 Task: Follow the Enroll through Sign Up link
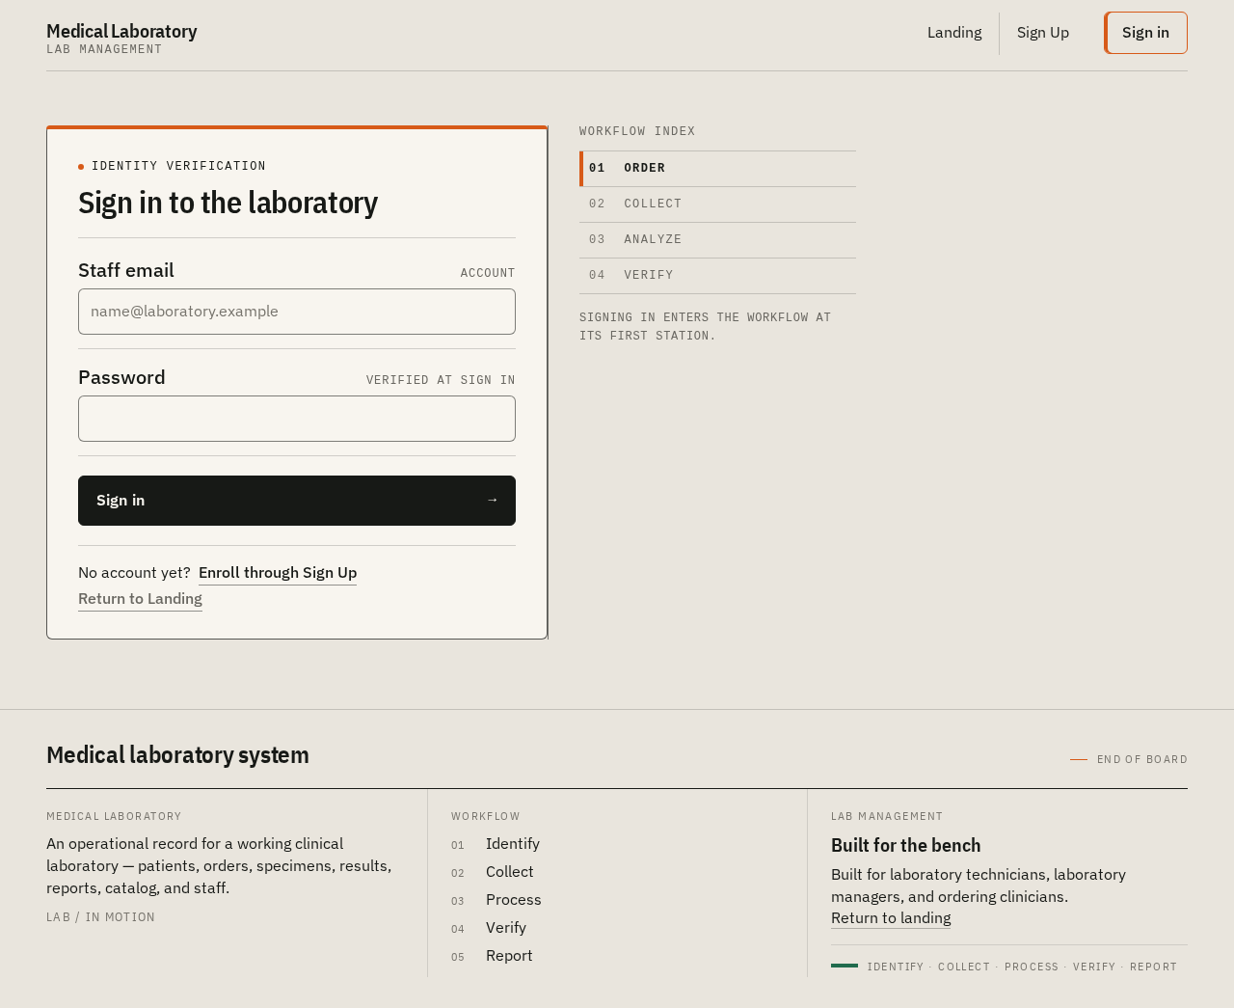(278, 573)
